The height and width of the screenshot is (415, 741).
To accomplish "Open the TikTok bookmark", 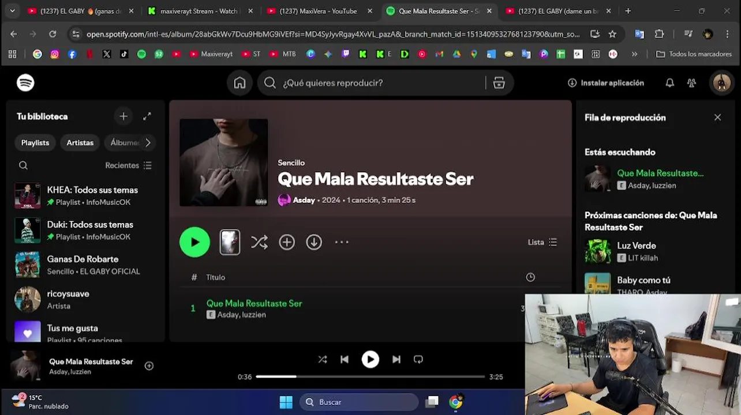I will click(124, 54).
